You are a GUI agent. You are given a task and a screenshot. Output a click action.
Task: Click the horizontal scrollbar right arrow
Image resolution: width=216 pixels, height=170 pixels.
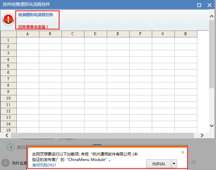[x=202, y=136]
